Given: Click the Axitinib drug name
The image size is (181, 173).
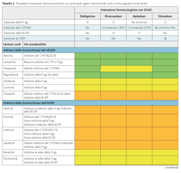Looking at the screenshot, I should click(x=8, y=56).
